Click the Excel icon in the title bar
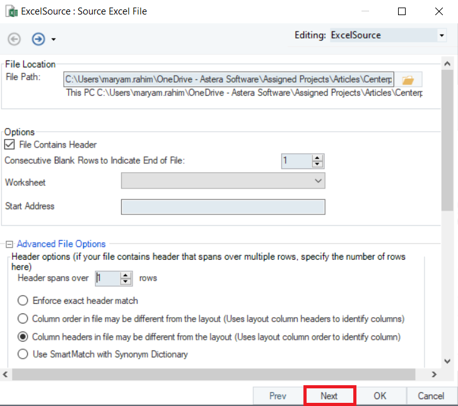 tap(11, 11)
